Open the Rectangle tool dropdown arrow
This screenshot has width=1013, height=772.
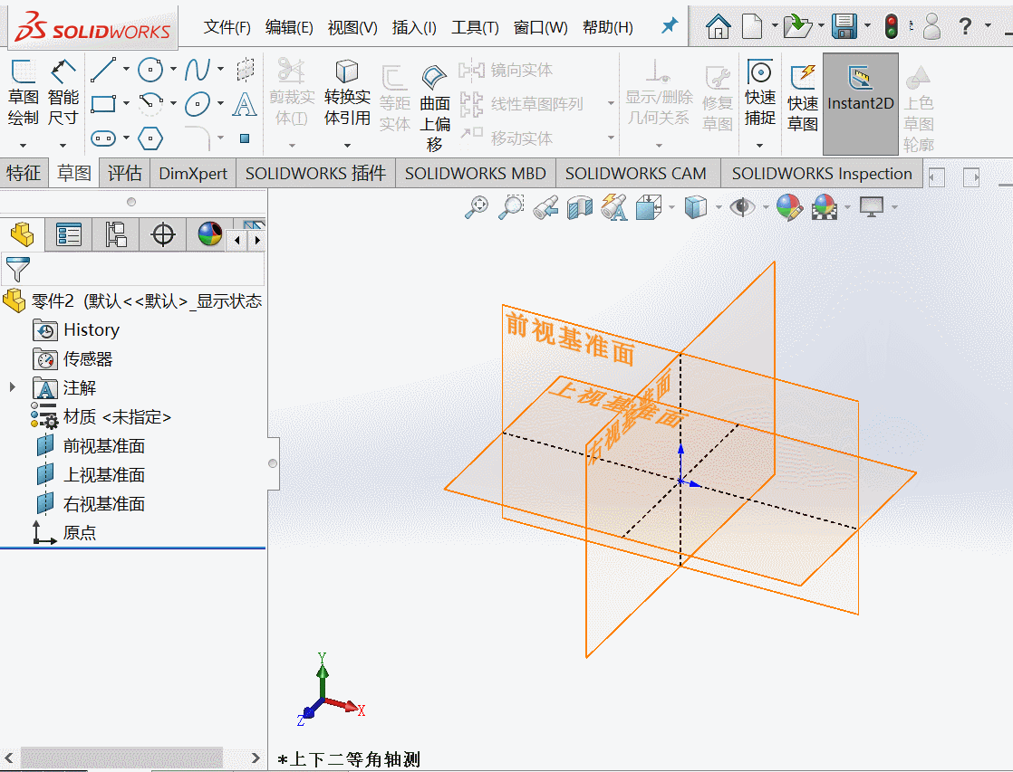pyautogui.click(x=126, y=102)
